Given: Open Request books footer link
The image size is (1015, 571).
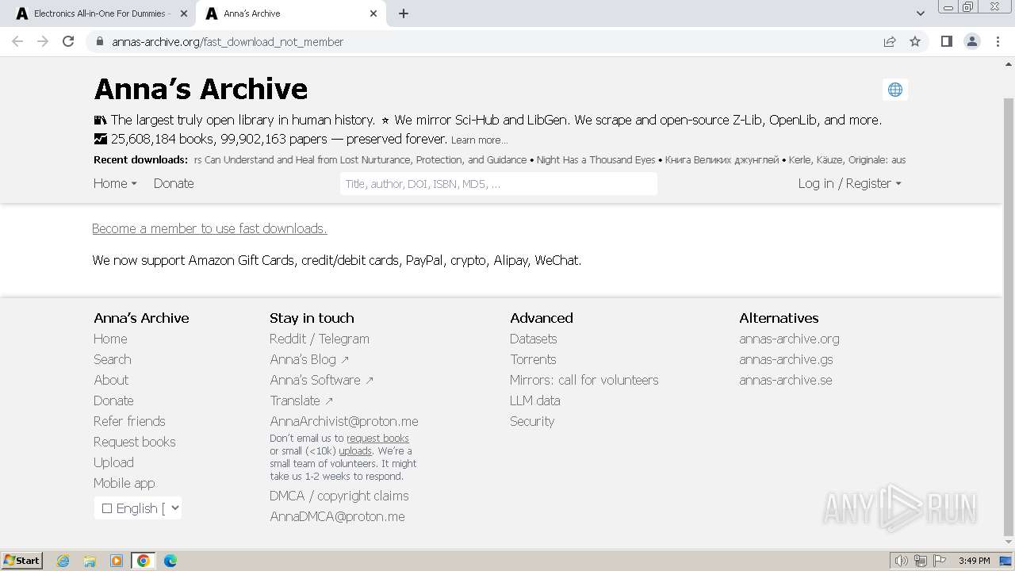Looking at the screenshot, I should [135, 442].
